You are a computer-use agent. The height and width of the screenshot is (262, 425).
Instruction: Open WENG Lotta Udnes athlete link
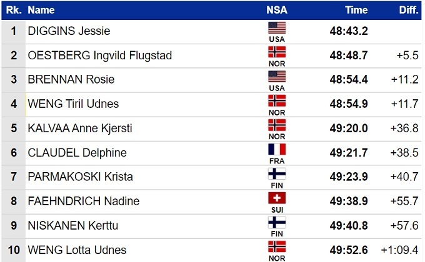77,250
